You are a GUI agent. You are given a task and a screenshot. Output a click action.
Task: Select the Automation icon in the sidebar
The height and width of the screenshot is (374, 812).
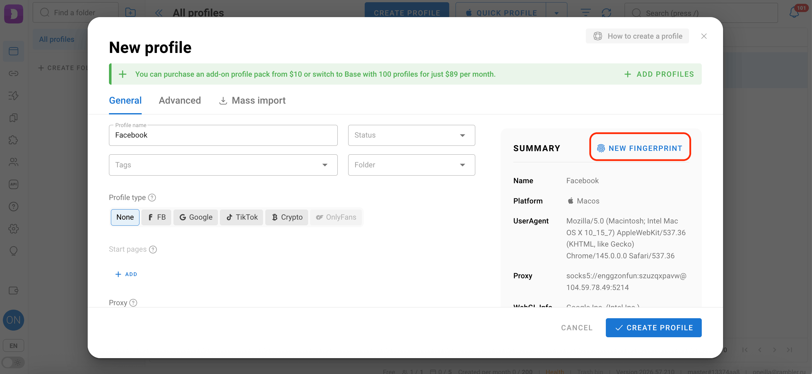pos(13,95)
